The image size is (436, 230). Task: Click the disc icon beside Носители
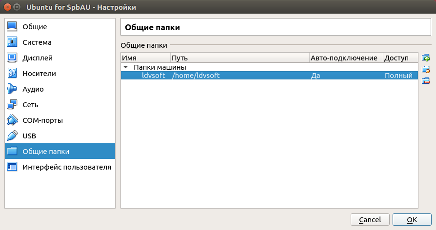tap(12, 74)
